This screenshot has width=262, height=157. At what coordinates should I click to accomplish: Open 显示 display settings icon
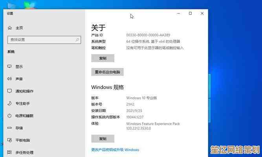click(x=9, y=67)
